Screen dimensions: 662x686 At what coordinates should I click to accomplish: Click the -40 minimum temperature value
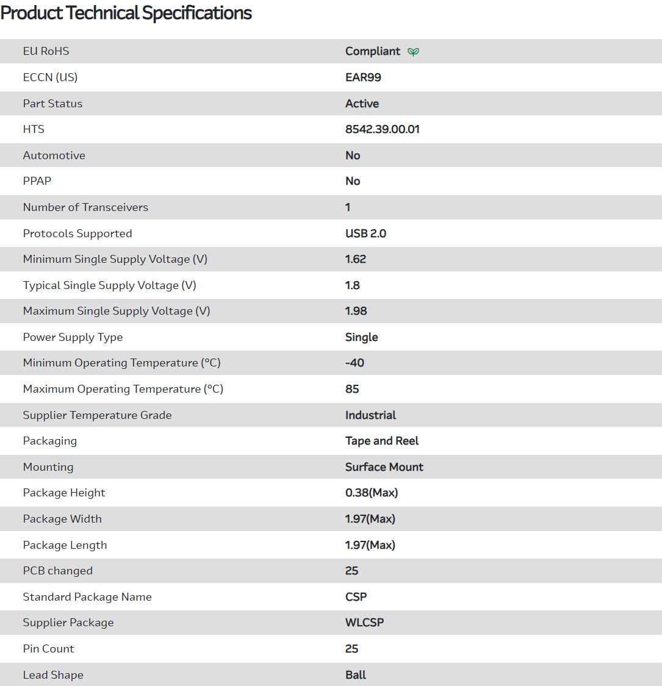point(354,363)
